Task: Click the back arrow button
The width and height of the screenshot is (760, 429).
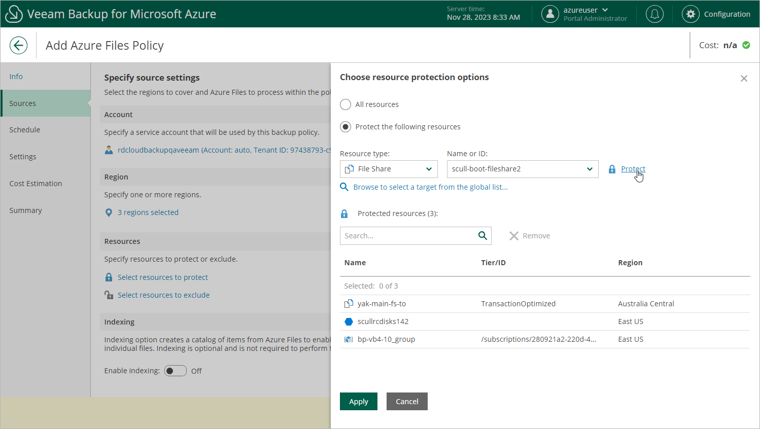Action: click(x=18, y=46)
